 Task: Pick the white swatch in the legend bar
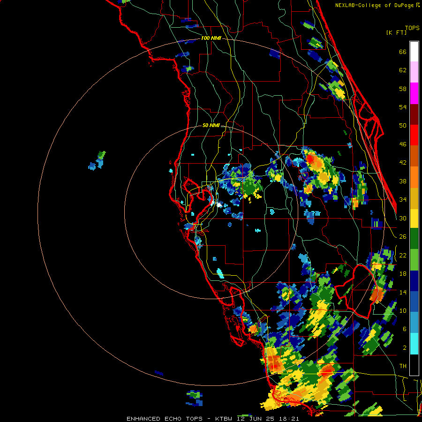point(414,52)
